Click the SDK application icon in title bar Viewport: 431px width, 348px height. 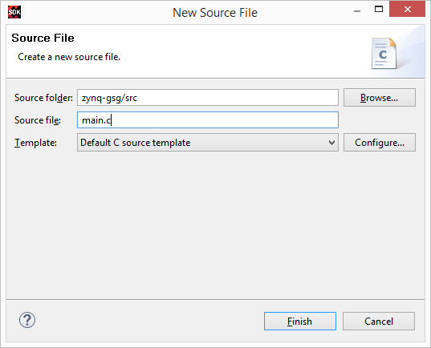pyautogui.click(x=14, y=12)
